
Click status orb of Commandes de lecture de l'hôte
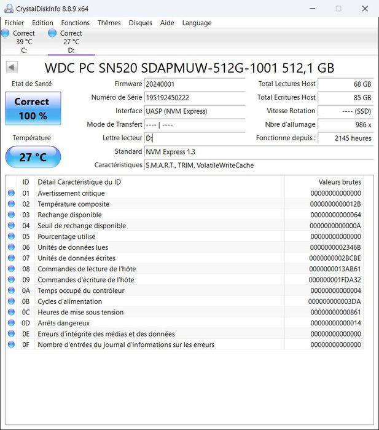tap(11, 269)
